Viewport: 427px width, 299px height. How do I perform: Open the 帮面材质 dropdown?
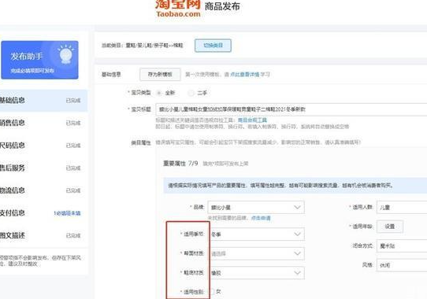(x=256, y=253)
